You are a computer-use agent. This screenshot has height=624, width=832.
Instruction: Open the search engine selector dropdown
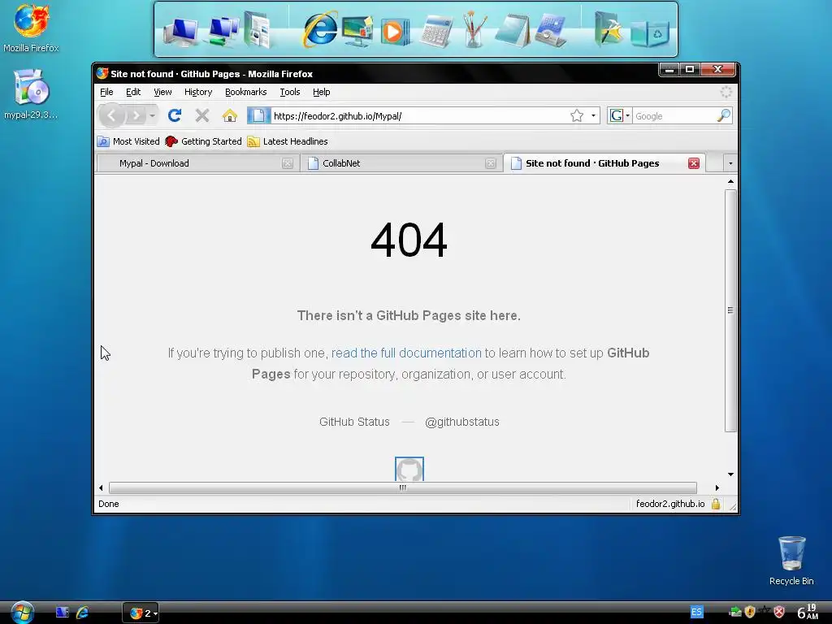pyautogui.click(x=620, y=115)
